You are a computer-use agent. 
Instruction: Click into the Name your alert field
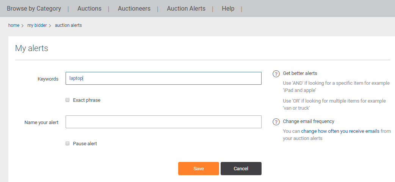(163, 122)
